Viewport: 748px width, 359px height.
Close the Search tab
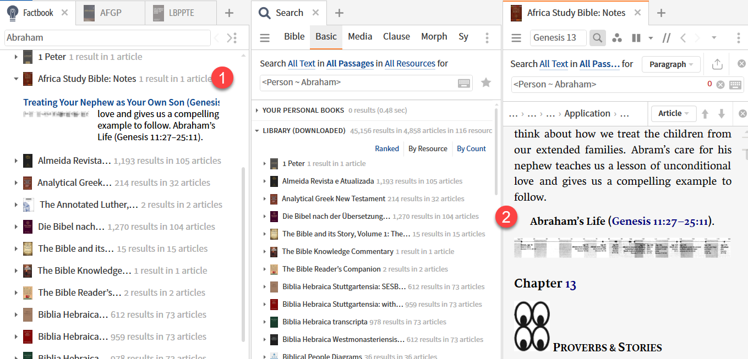[x=315, y=13]
